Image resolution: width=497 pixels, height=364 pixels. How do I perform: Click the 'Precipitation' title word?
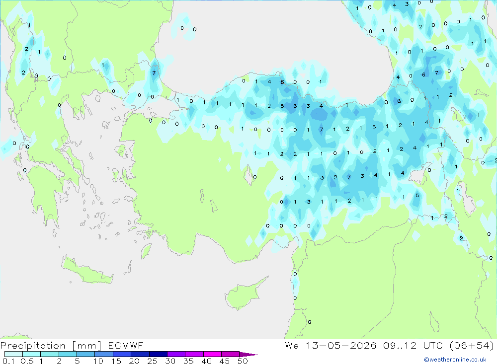point(33,346)
